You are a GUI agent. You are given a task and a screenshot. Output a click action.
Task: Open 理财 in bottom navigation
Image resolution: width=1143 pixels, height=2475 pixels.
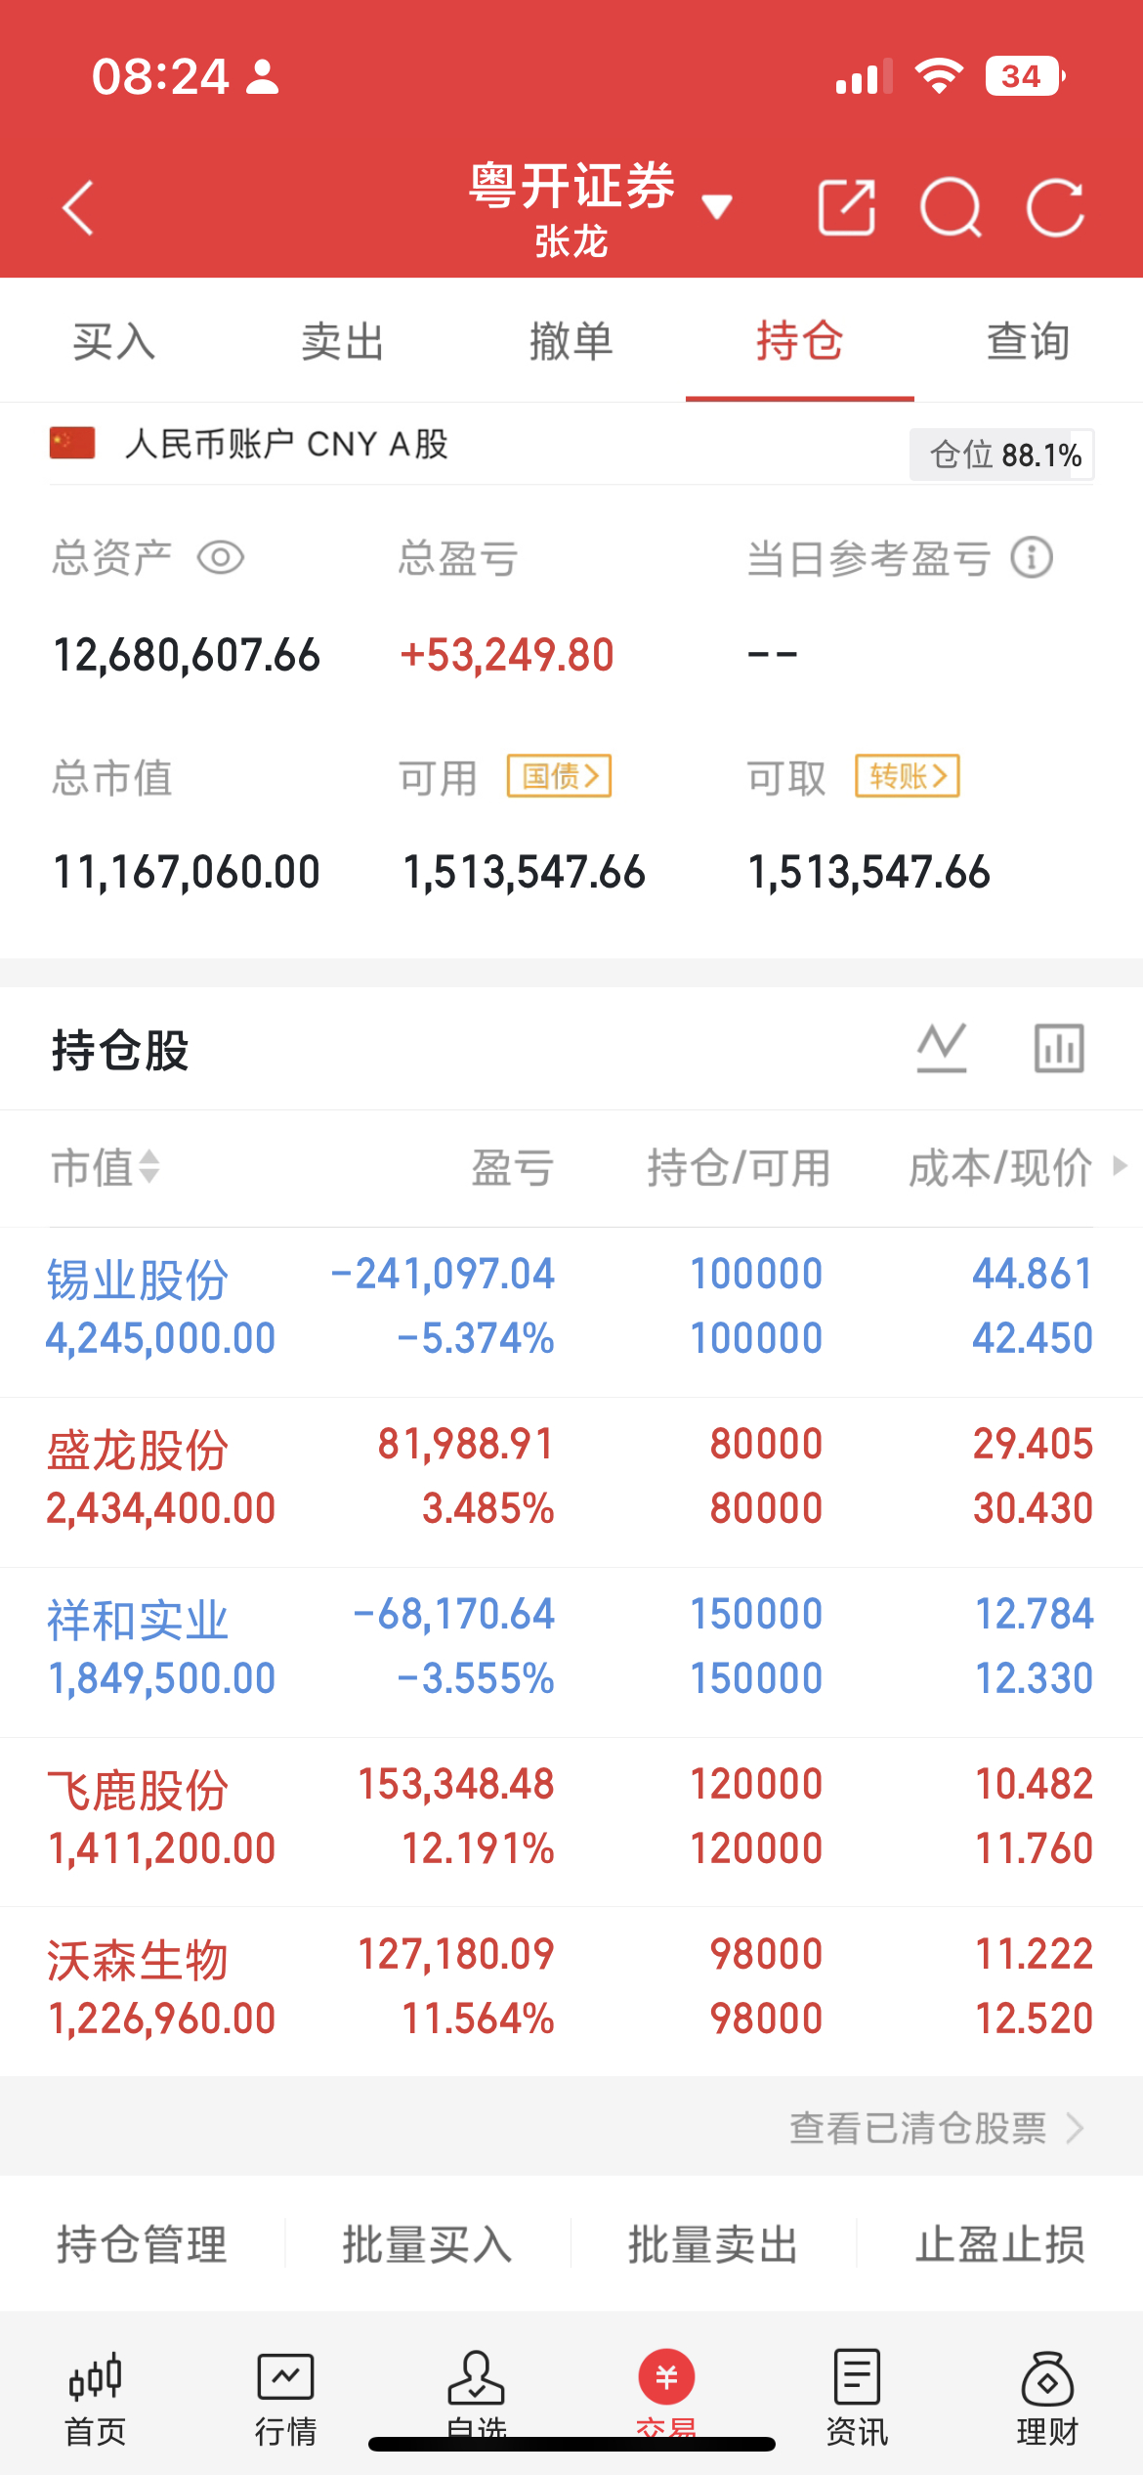[1047, 2399]
